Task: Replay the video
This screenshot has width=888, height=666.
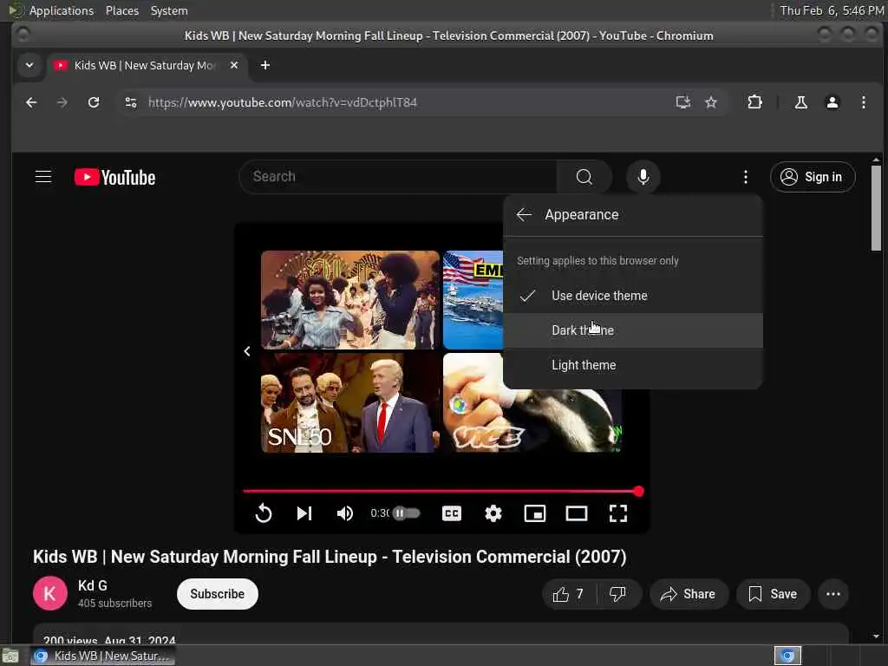Action: (x=264, y=513)
